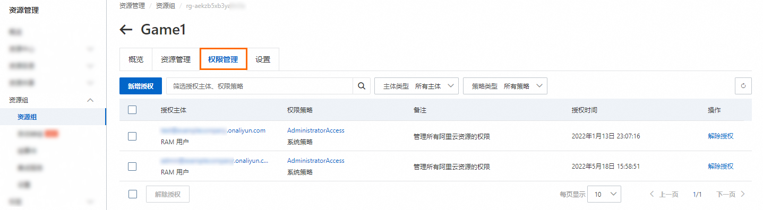Click 2022年1月13日 23:07:16 timestamp
Viewport: 763px width, 210px height.
coord(606,136)
